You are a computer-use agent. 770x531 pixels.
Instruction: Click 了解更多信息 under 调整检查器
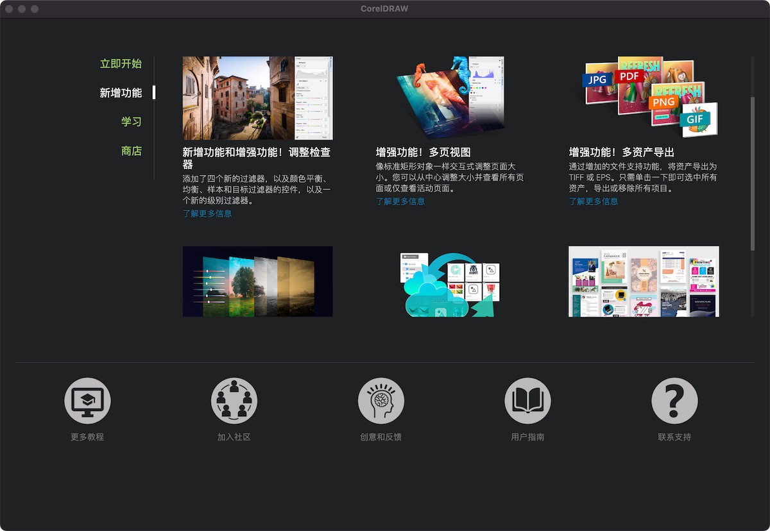click(207, 214)
